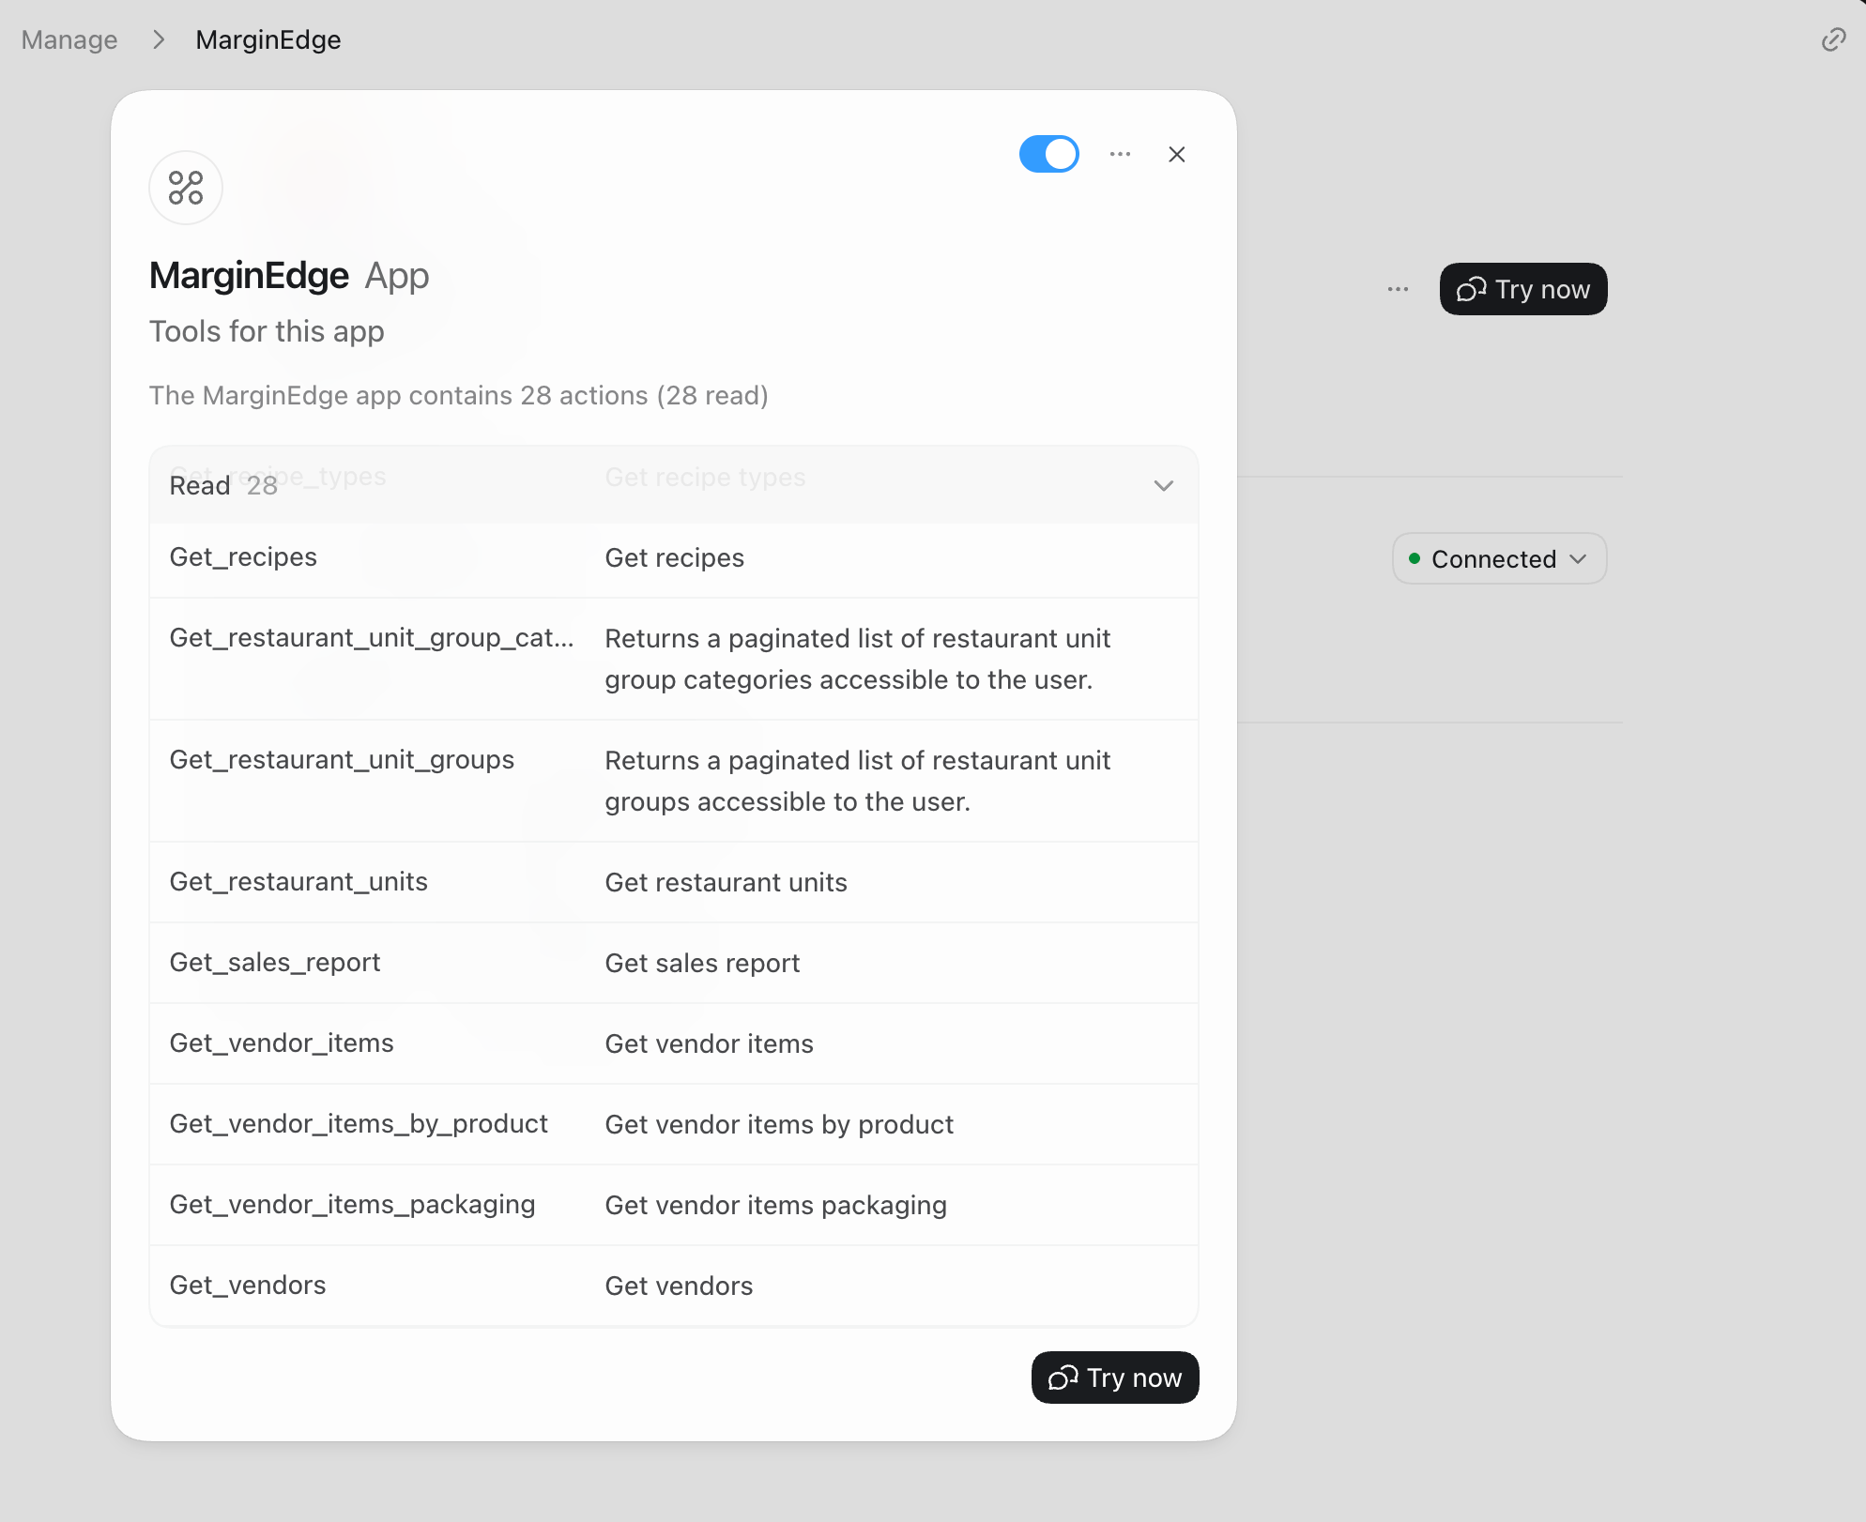Screen dimensions: 1866x1522
Task: Select the Get_vendors tool row
Action: pos(674,1286)
